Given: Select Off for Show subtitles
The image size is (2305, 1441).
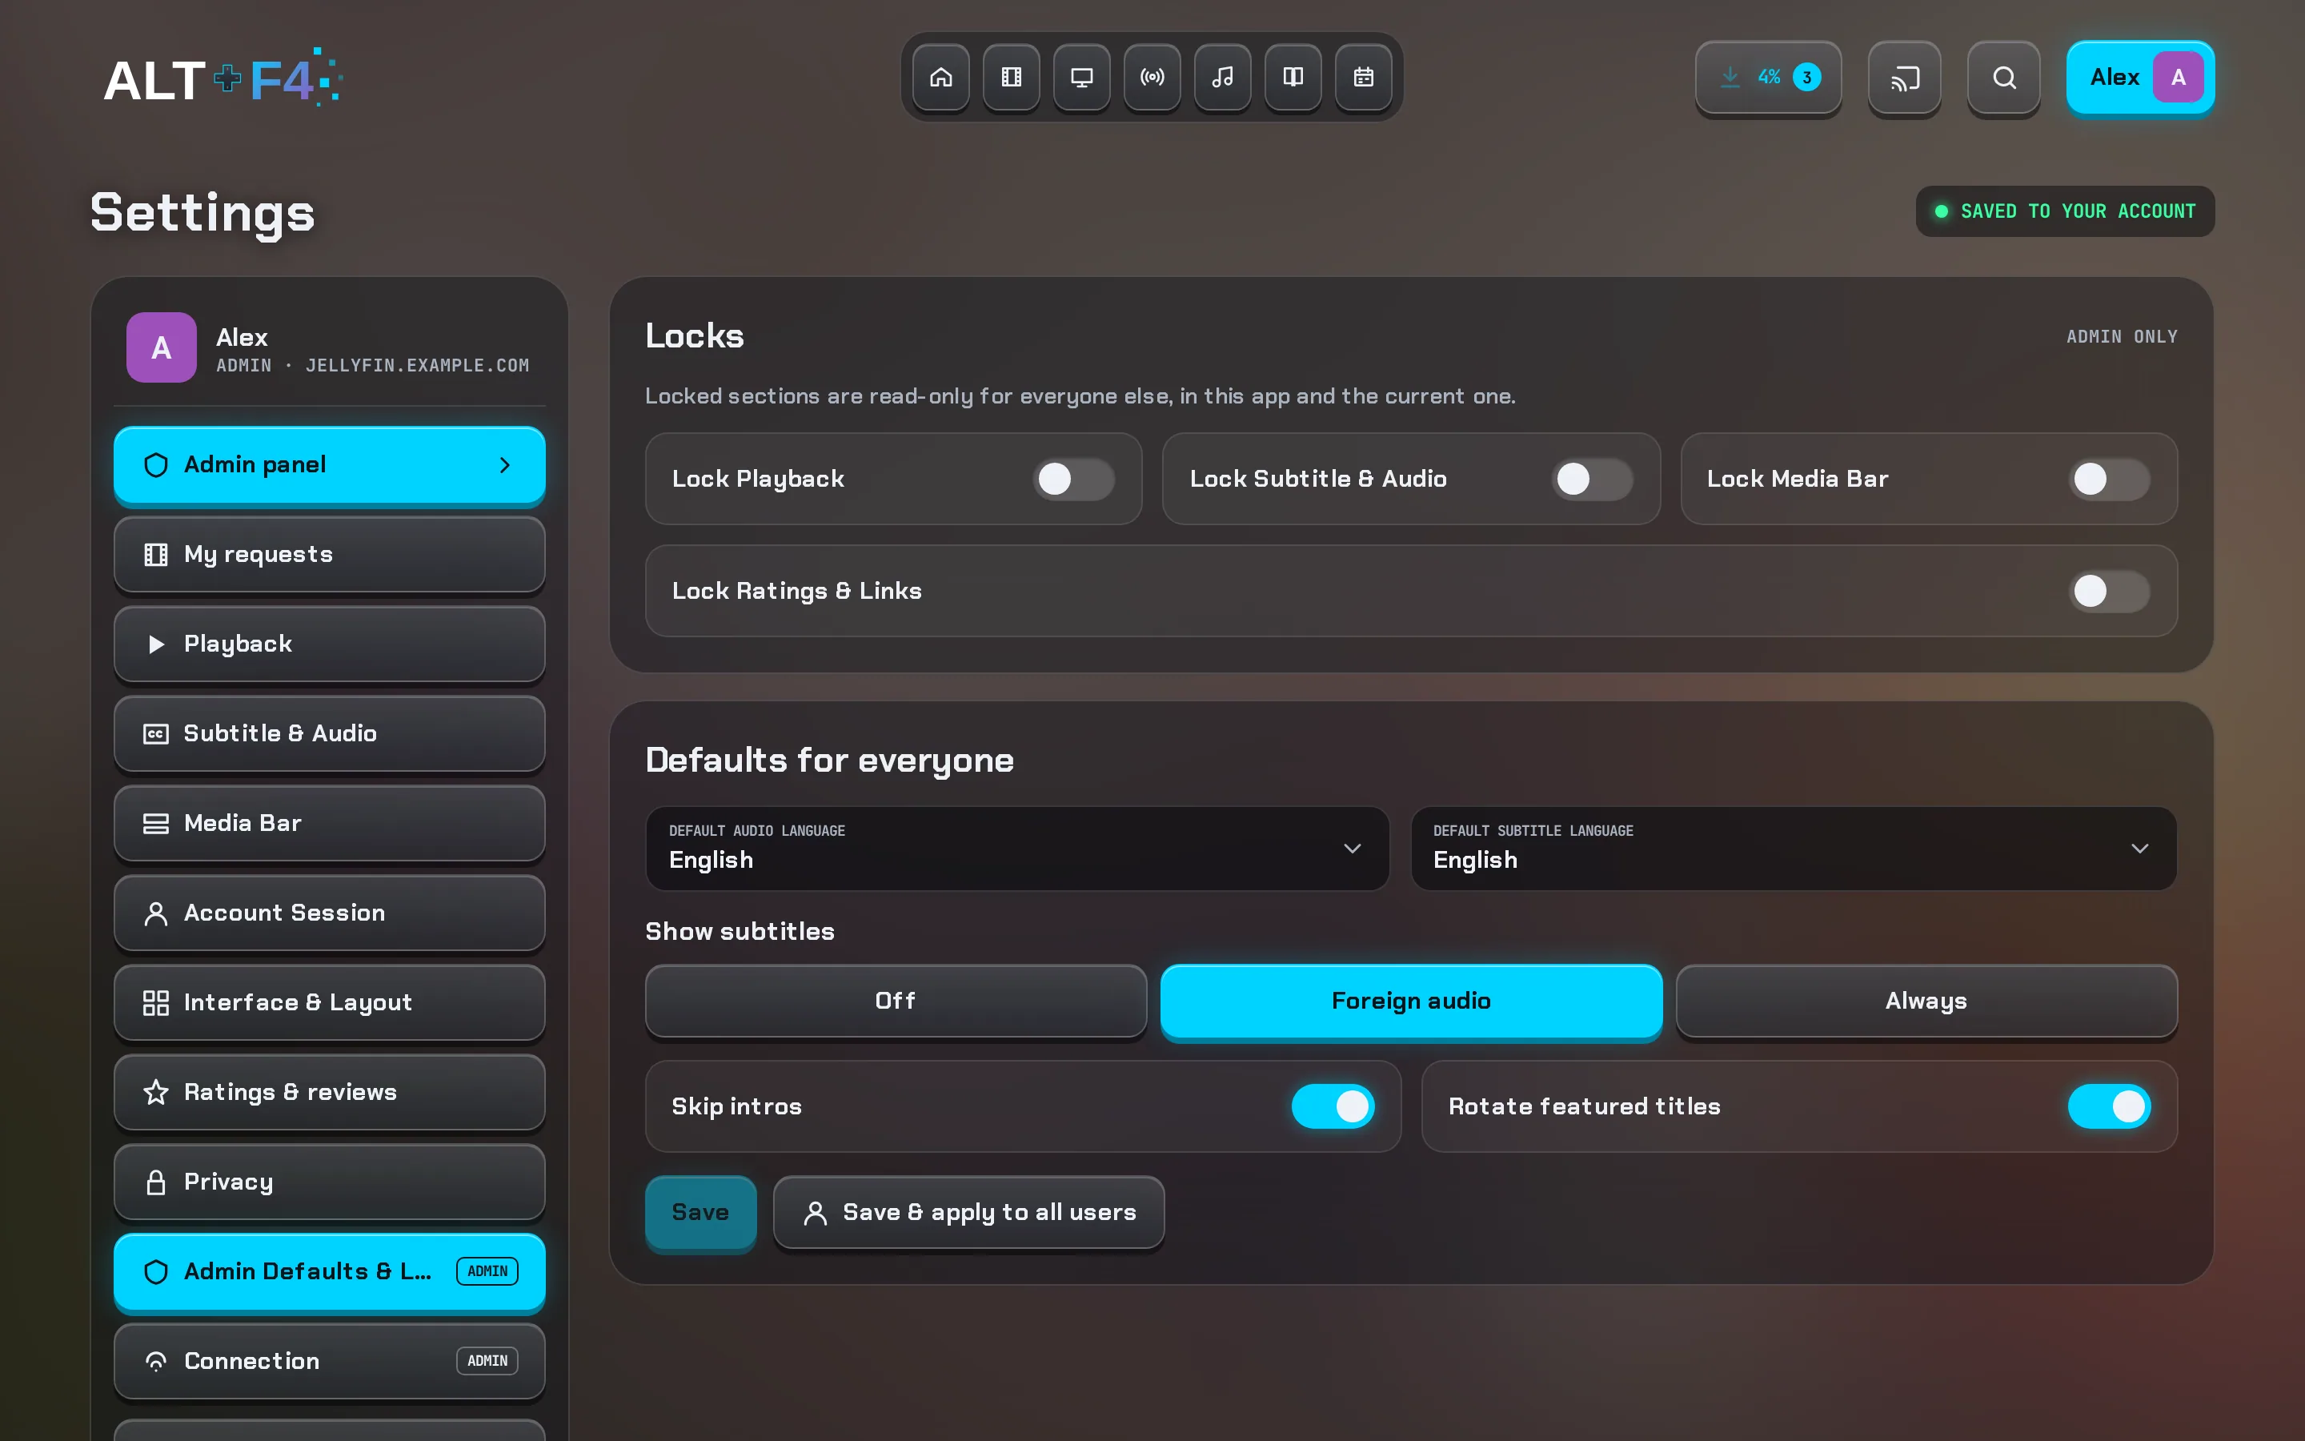Looking at the screenshot, I should point(896,1001).
